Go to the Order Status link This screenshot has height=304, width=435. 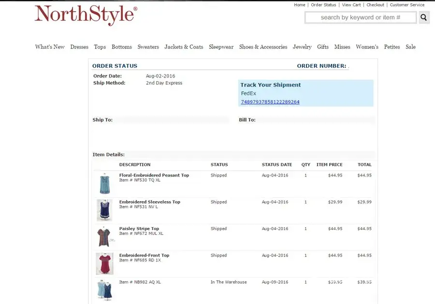coord(323,5)
